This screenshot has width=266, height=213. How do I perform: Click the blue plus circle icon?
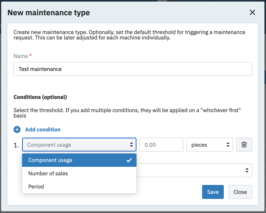[x=17, y=129]
